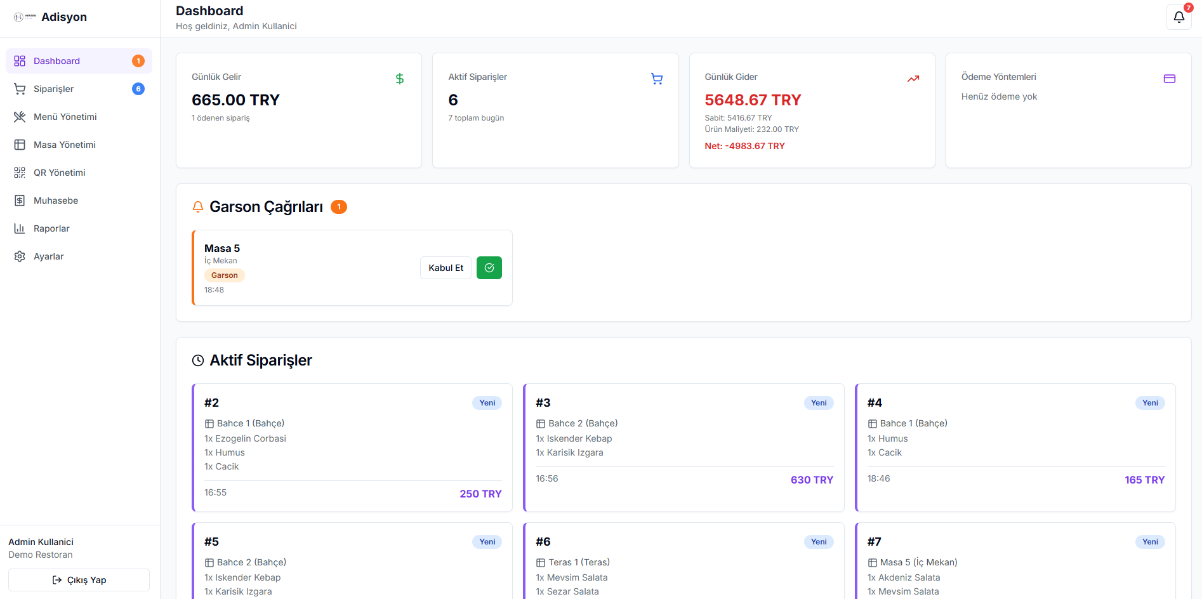Click the green checkmark complete button
This screenshot has height=599, width=1202.
coord(489,268)
